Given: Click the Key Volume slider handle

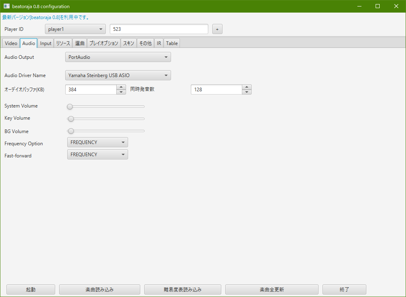Looking at the screenshot, I should tap(71, 119).
